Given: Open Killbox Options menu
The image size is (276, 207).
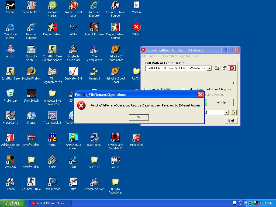Looking at the screenshot, I should [x=185, y=56].
